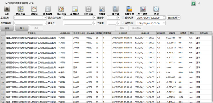Click the 传感器名称 input field
213x103 pixels.
[29, 23]
